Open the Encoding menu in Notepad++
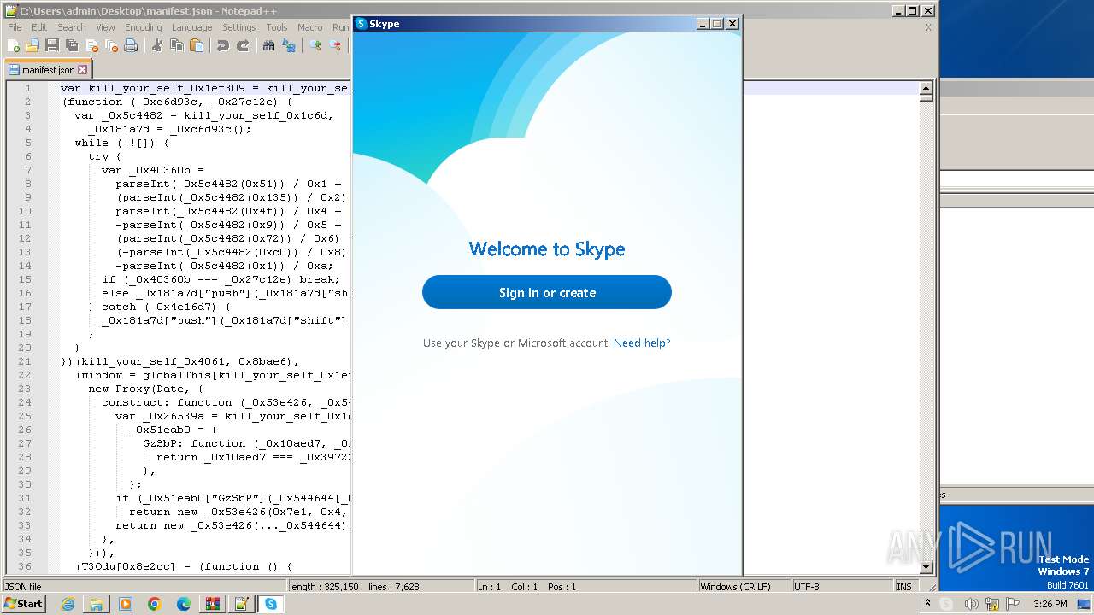1094x615 pixels. click(x=143, y=27)
